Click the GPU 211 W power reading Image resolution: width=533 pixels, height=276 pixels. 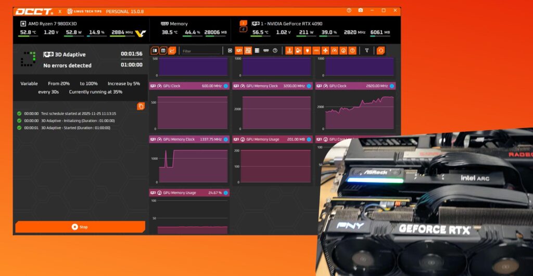[x=306, y=33]
